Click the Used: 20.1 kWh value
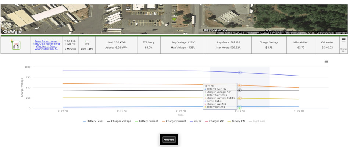Viewport: 353px width, 147px height. pos(116,42)
